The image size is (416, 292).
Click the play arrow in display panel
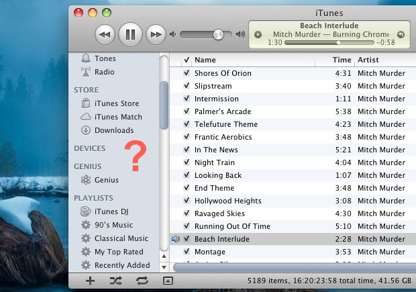(x=258, y=34)
